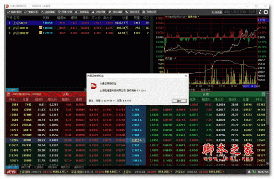274x179 pixels.
Task: Click the orange icon beside code 510300
Action: tap(41, 27)
